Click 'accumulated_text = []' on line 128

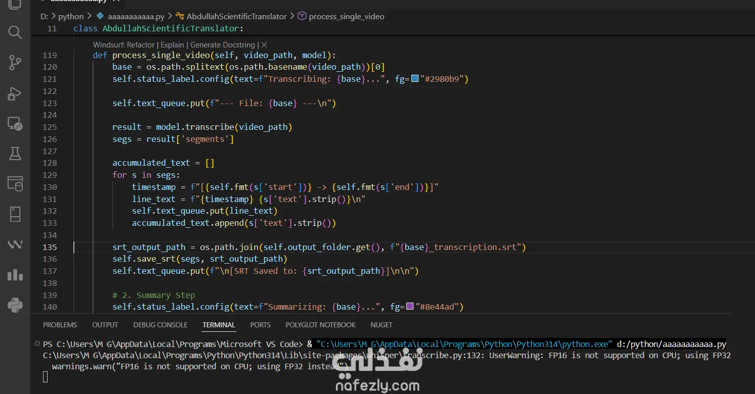pyautogui.click(x=163, y=163)
